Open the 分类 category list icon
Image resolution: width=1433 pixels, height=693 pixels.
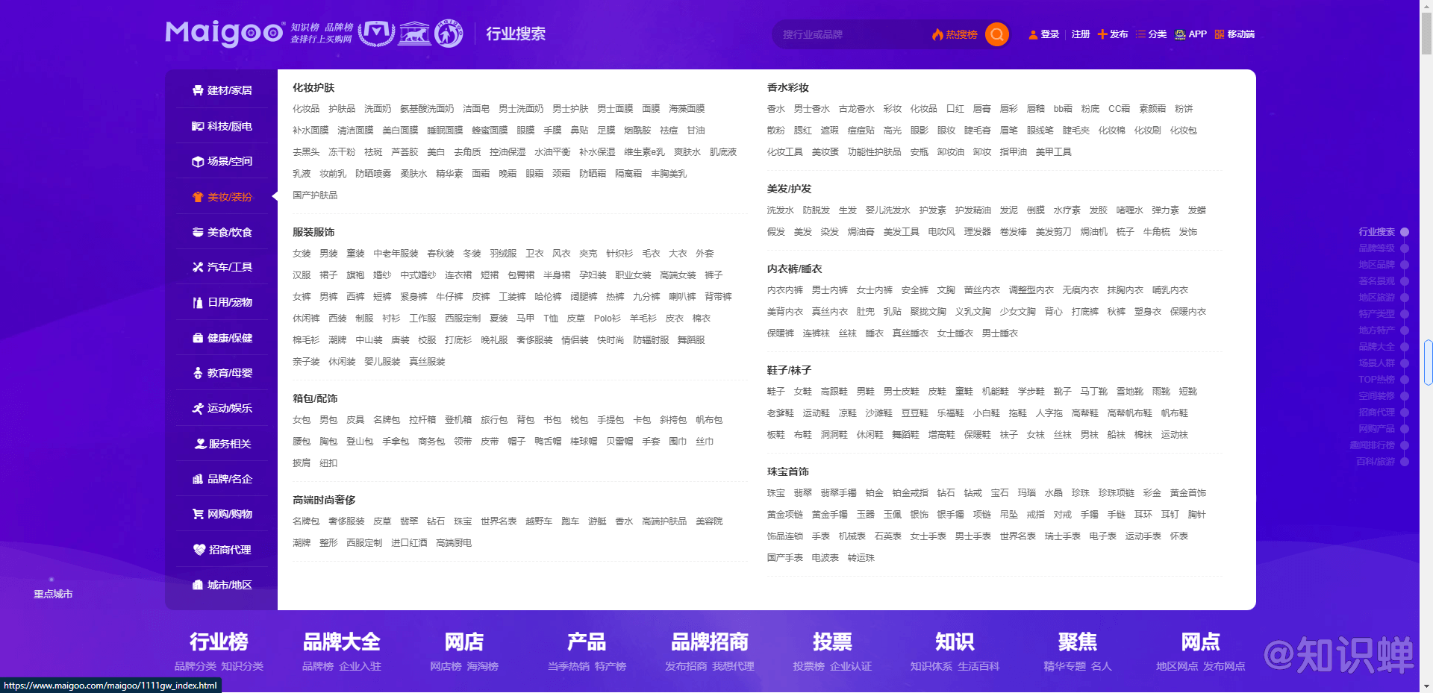pyautogui.click(x=1140, y=34)
